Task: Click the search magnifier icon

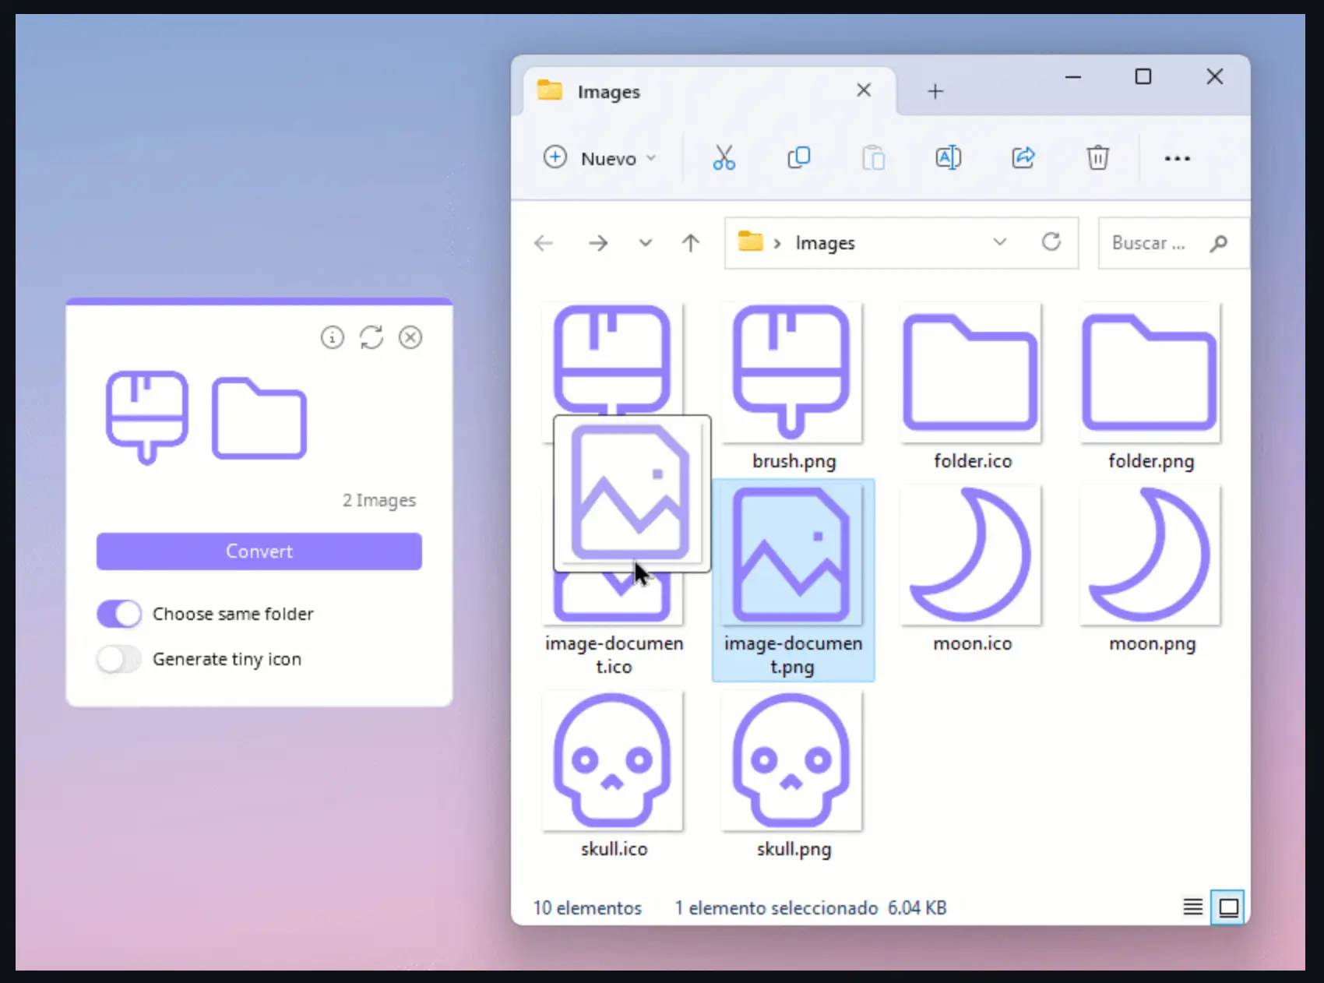Action: click(1219, 244)
